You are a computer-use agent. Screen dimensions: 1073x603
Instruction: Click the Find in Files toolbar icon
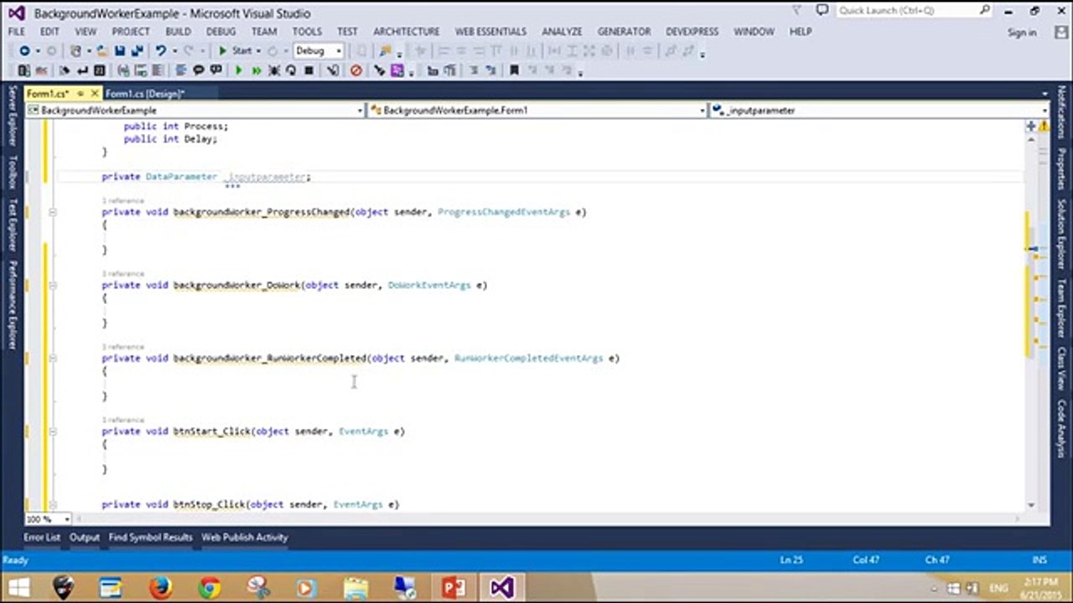pos(384,51)
